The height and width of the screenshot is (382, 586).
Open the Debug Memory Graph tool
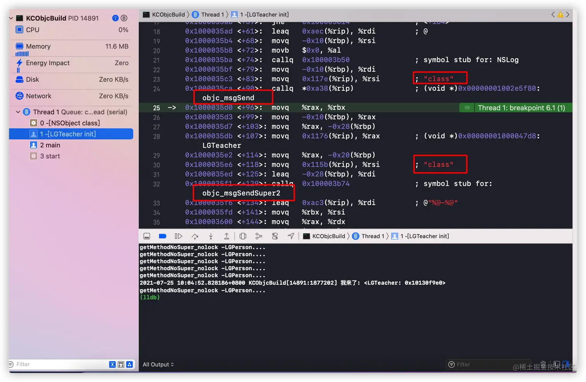pyautogui.click(x=259, y=236)
